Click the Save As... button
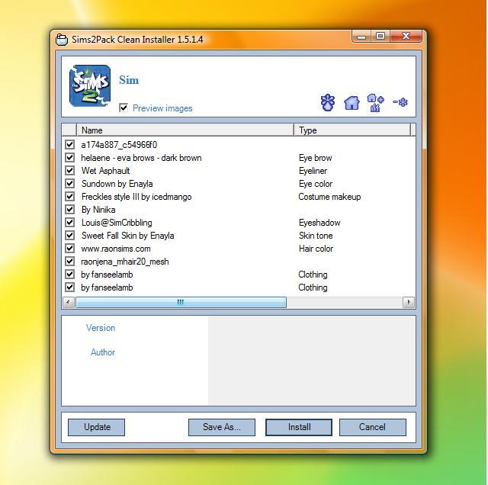 pyautogui.click(x=221, y=427)
